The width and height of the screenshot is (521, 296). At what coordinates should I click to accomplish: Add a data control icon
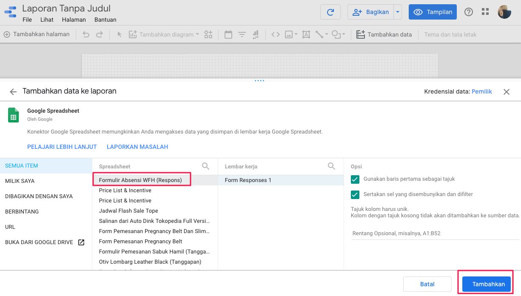pos(256,34)
